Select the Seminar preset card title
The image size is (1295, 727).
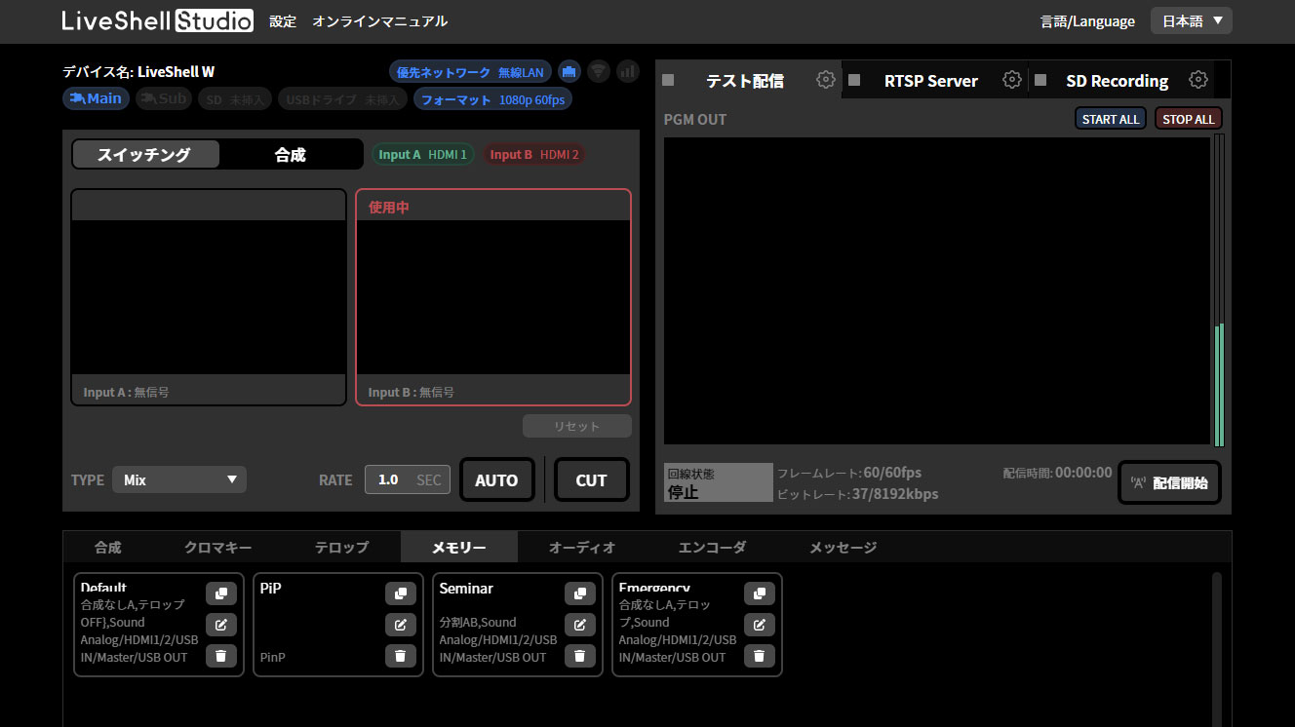(x=466, y=589)
